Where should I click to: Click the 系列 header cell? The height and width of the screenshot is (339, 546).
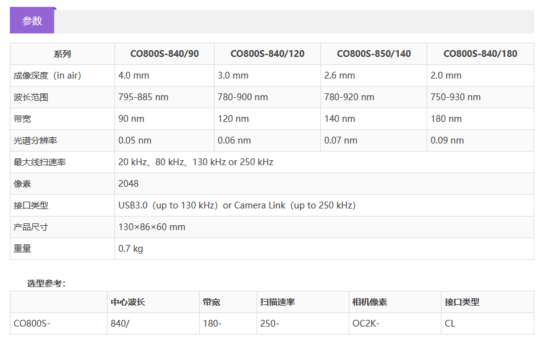coord(62,54)
